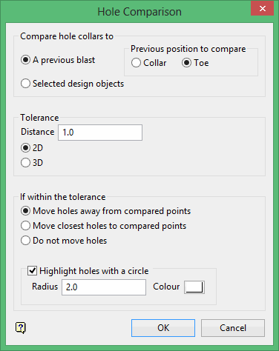This screenshot has width=279, height=351.
Task: Open the Colour swatch picker
Action: pyautogui.click(x=194, y=287)
